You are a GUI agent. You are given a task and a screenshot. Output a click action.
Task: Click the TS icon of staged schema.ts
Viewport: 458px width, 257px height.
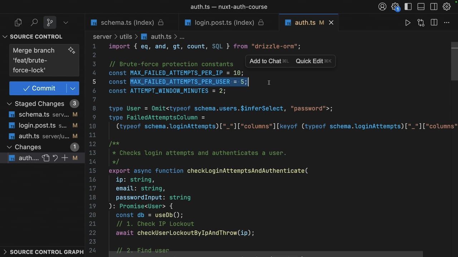pos(12,115)
